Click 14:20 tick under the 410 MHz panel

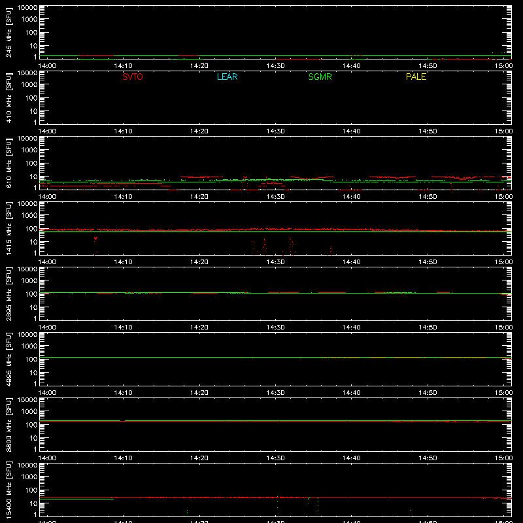pyautogui.click(x=199, y=131)
